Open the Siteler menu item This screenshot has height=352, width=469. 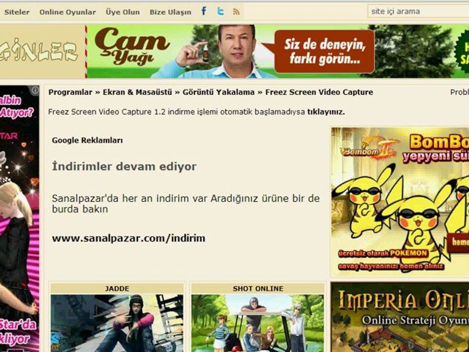tap(17, 12)
